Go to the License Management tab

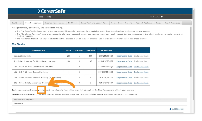(55, 23)
